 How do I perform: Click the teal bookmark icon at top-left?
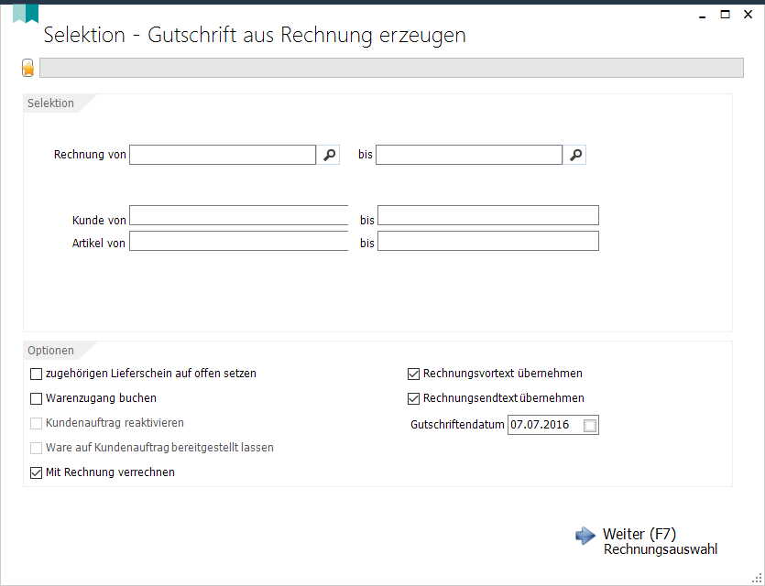click(x=26, y=14)
